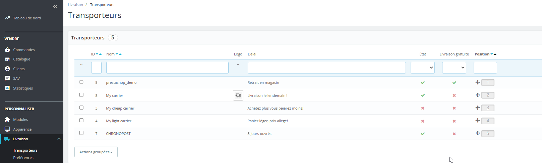
Task: Open the État filter dropdown
Action: [x=422, y=67]
